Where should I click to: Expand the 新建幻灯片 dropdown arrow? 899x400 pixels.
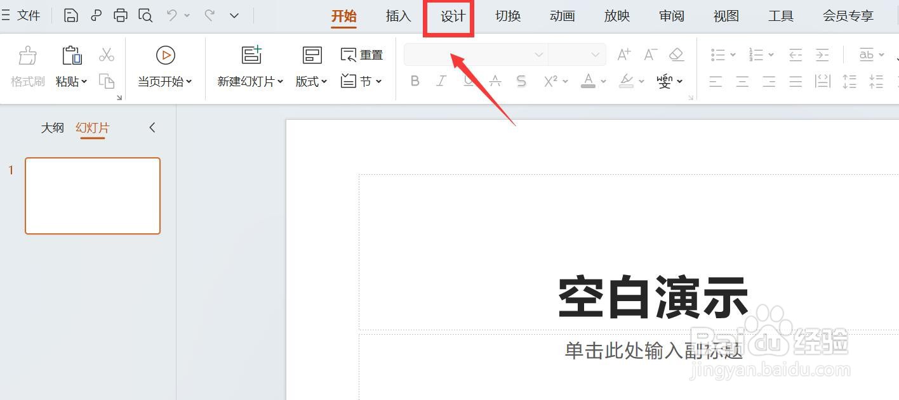[281, 81]
